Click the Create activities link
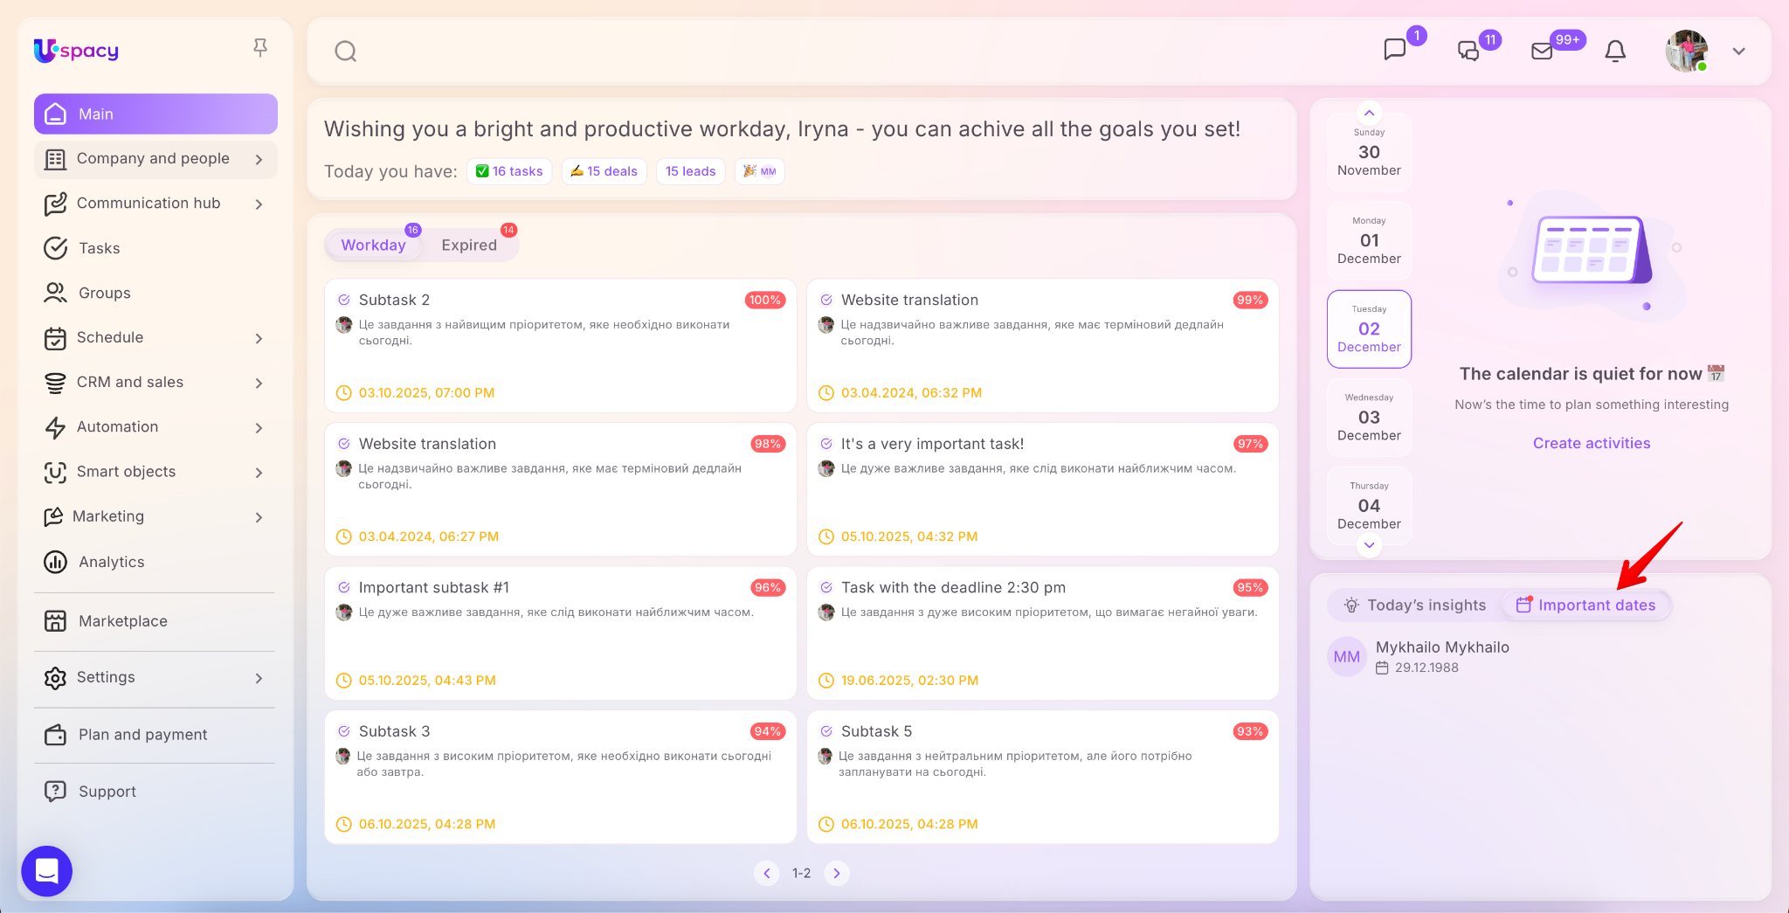Image resolution: width=1789 pixels, height=913 pixels. coord(1591,443)
